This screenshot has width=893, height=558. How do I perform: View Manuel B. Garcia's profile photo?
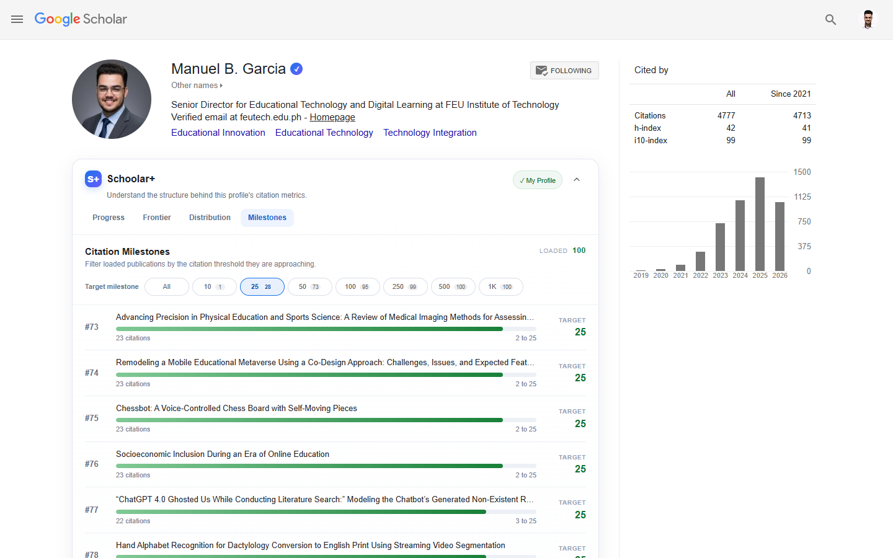point(112,99)
